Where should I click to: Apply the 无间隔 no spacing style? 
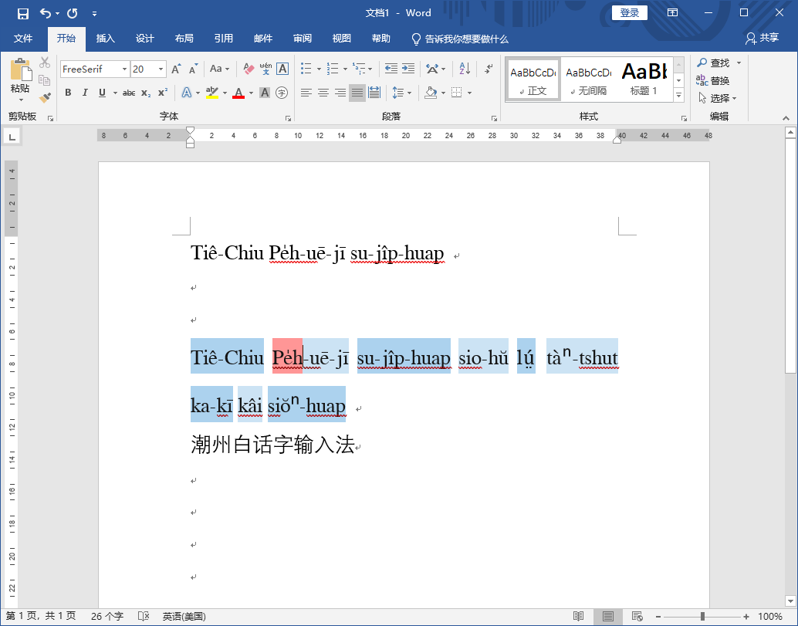[x=588, y=80]
